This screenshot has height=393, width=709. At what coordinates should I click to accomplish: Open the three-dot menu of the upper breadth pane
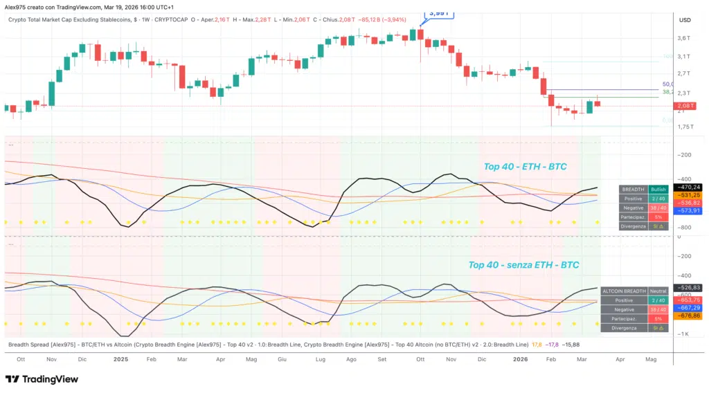click(x=10, y=145)
